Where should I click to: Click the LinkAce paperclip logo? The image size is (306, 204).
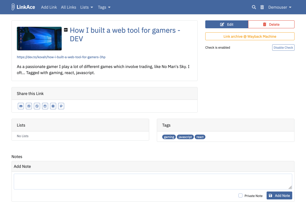(13, 7)
